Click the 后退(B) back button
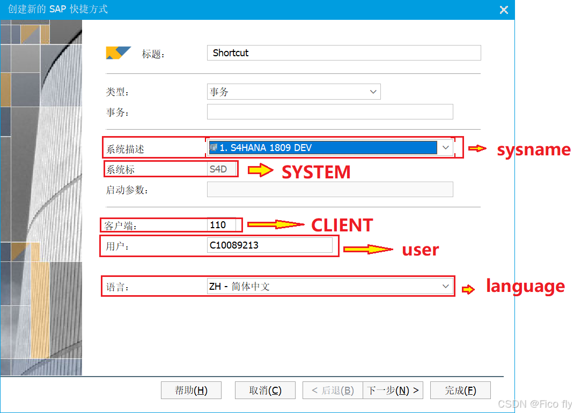Viewport: 574px width, 413px height. click(333, 391)
